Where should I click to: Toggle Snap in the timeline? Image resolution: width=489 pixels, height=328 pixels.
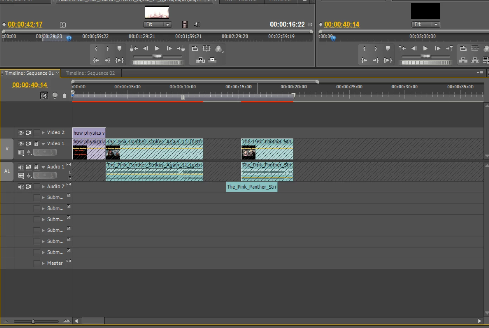click(x=44, y=96)
